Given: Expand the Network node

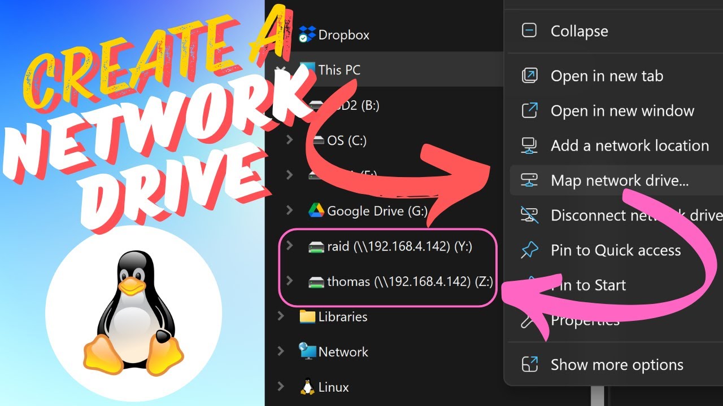Looking at the screenshot, I should tap(281, 351).
